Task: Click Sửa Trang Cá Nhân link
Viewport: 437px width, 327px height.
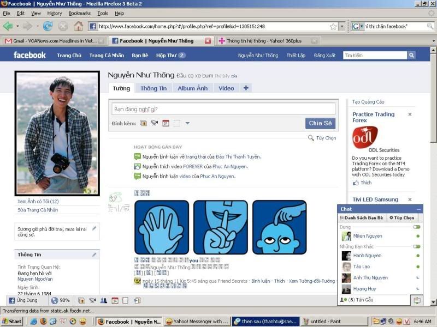Action: 38,210
